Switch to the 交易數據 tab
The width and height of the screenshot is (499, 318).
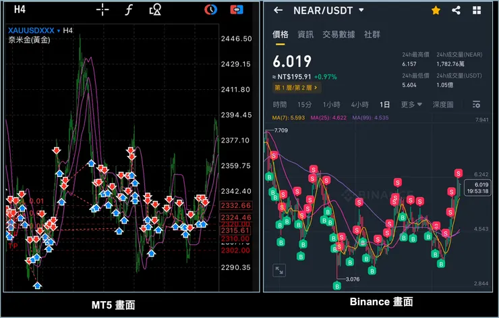coord(339,34)
